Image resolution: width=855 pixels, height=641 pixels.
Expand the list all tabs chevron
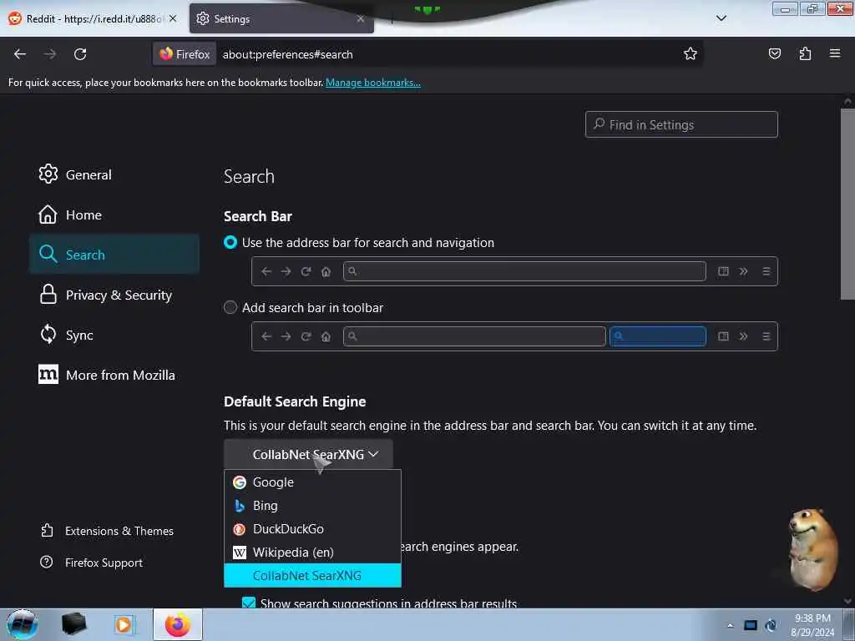pyautogui.click(x=721, y=18)
